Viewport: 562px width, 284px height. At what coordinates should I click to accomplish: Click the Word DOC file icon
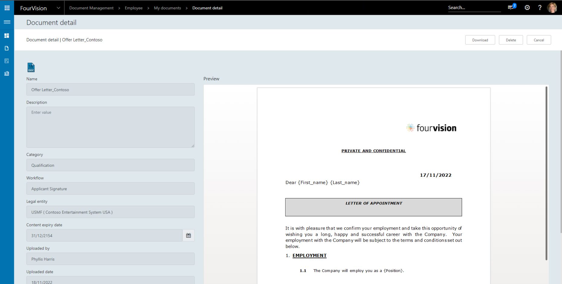click(31, 67)
